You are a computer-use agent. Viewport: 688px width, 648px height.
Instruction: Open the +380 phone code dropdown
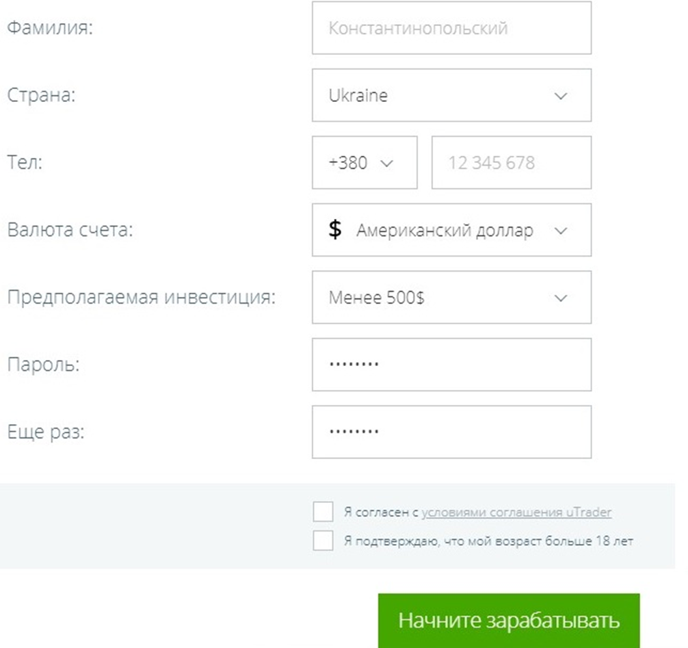pyautogui.click(x=365, y=162)
